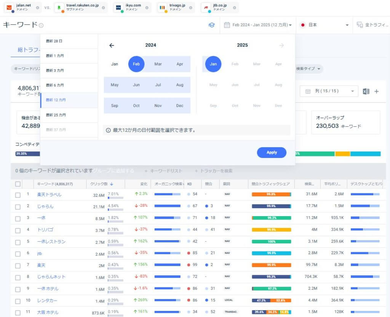Open the 一休レストラン keyword link

click(x=51, y=242)
